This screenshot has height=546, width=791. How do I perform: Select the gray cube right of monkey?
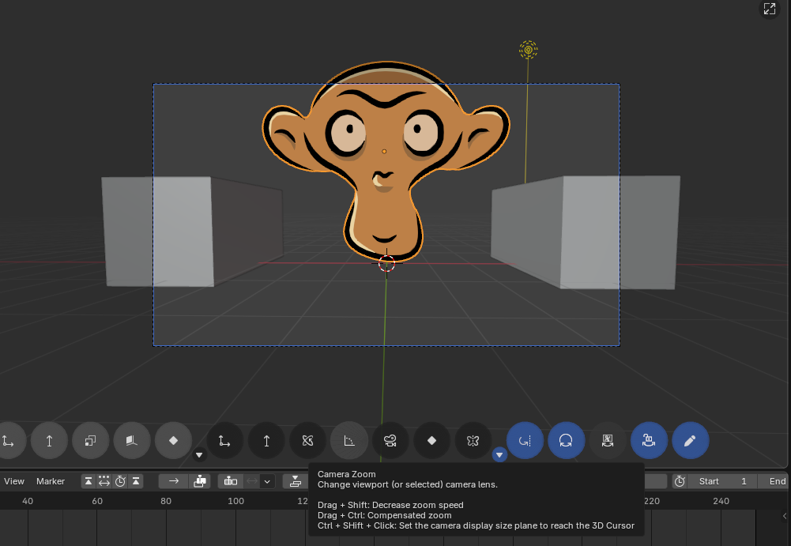coord(586,232)
